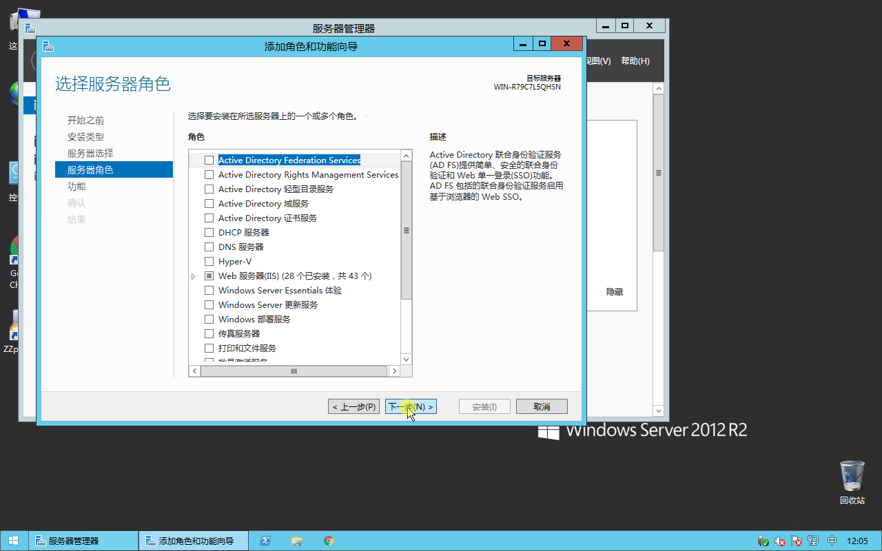Viewport: 882px width, 551px height.
Task: Check Windows Server 更新服务
Action: pyautogui.click(x=209, y=304)
